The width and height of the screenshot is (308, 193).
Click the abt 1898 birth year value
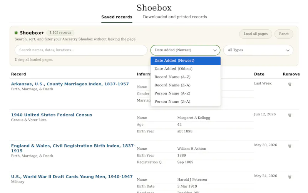pyautogui.click(x=185, y=131)
